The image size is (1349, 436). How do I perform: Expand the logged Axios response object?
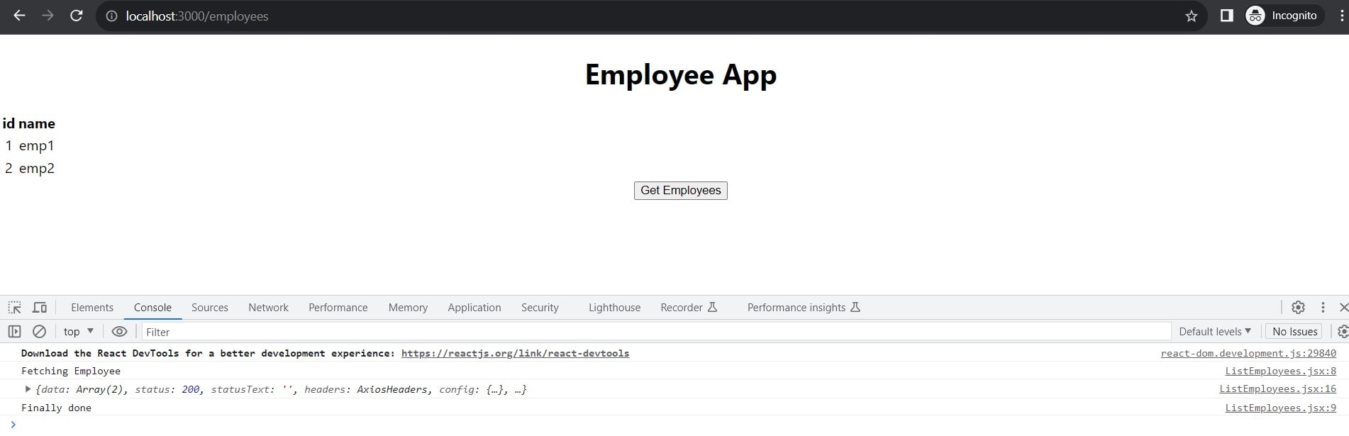pos(28,389)
